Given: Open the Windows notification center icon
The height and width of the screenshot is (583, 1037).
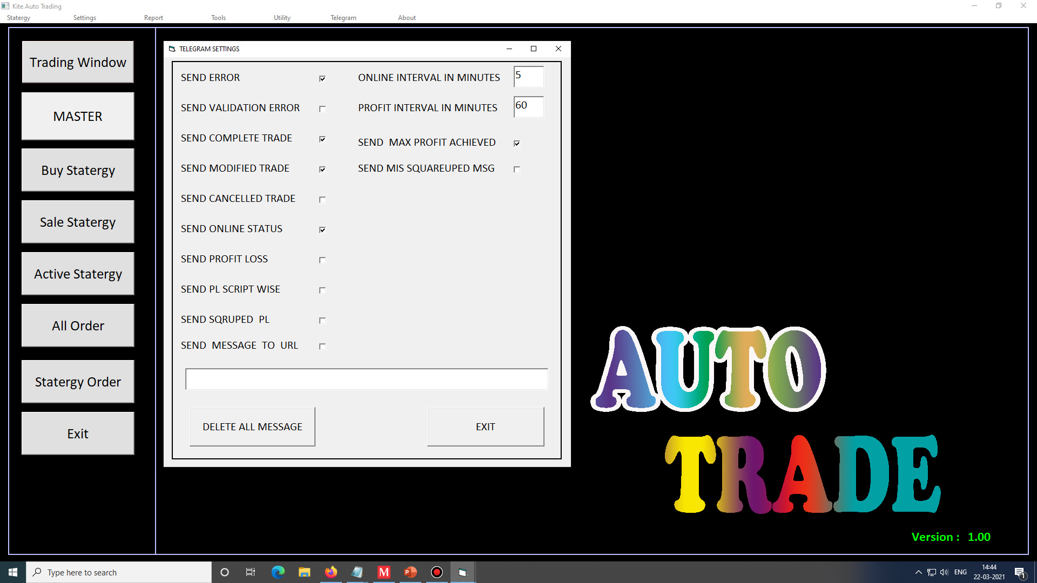Looking at the screenshot, I should point(1020,572).
